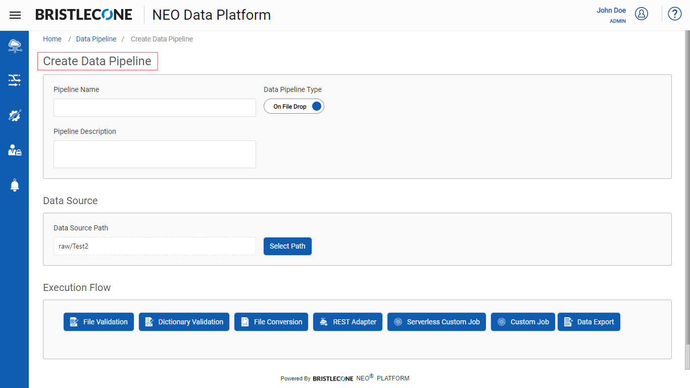Click the John Doe user name

(611, 10)
